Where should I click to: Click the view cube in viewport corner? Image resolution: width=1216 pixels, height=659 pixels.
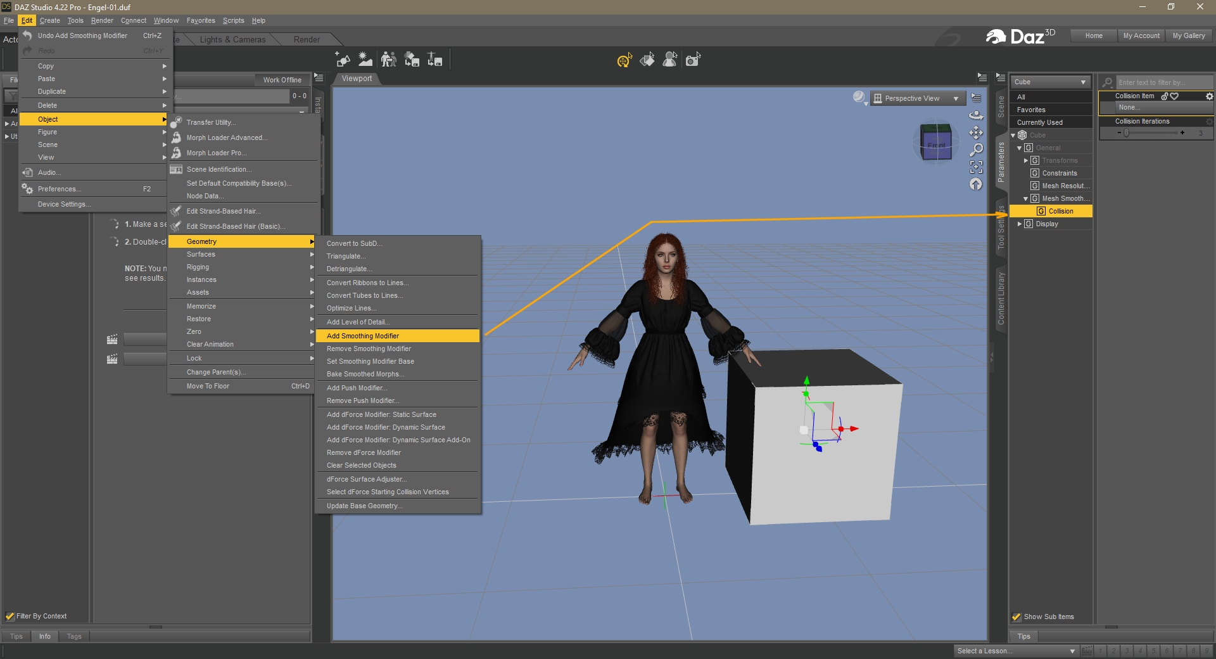click(935, 143)
